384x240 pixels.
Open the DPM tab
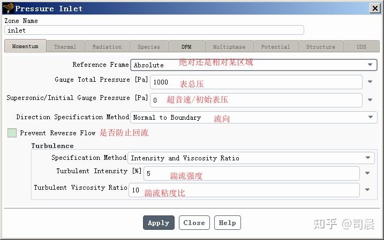pos(186,47)
